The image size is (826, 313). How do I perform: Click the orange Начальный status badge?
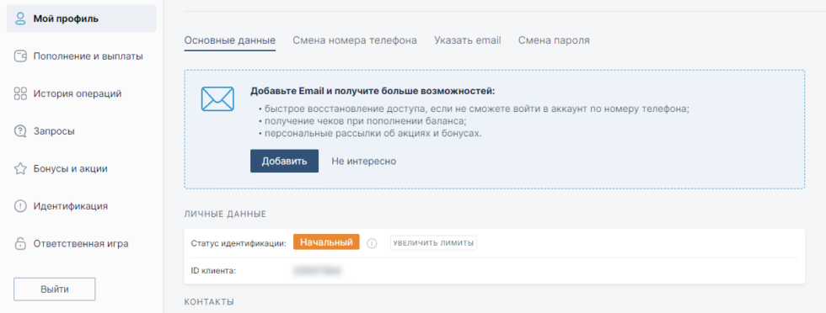pos(327,242)
